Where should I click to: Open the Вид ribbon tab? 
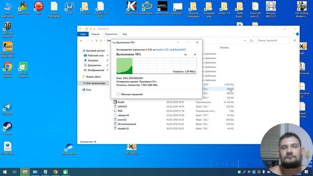click(x=125, y=34)
